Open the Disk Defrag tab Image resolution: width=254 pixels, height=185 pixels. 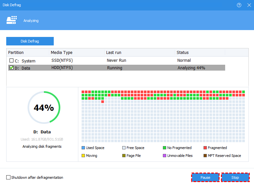pos(30,41)
